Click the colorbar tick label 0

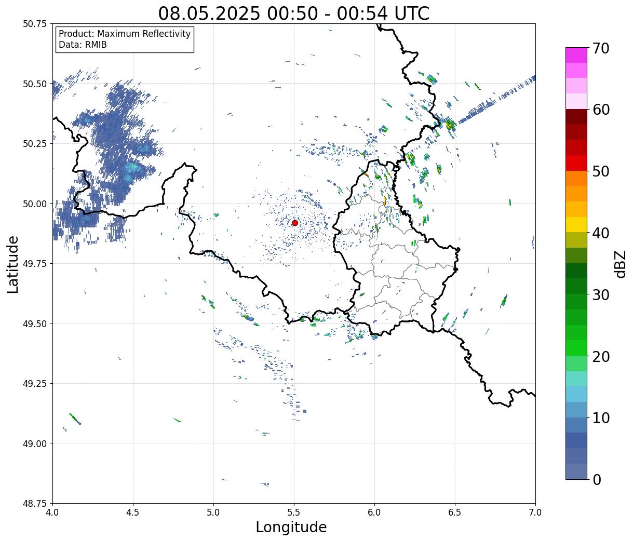point(597,480)
